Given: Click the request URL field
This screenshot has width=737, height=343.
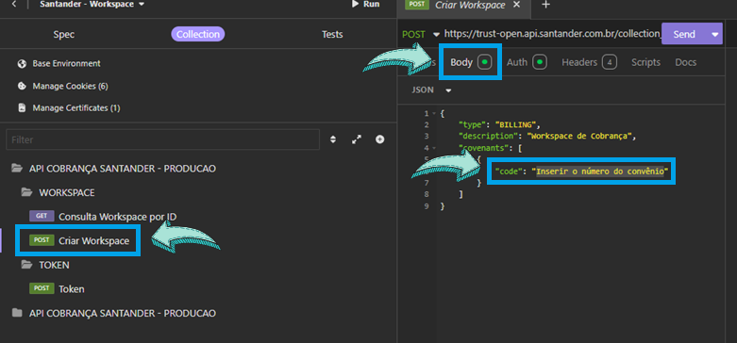Looking at the screenshot, I should 552,34.
